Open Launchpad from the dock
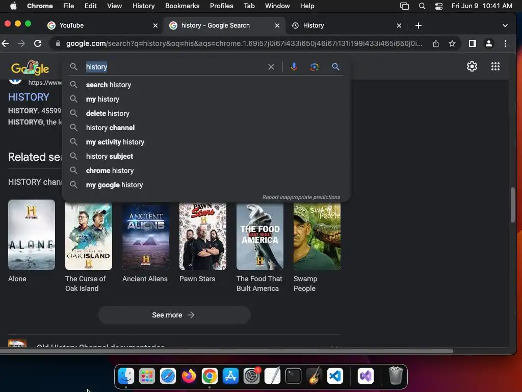Viewport: 522px width, 392px height. [x=147, y=376]
